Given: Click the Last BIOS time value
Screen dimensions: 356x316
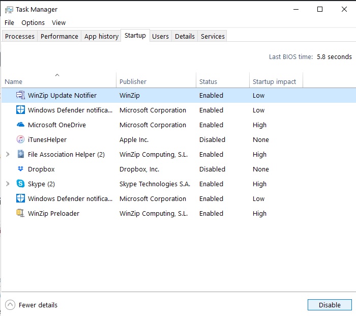Looking at the screenshot, I should pyautogui.click(x=334, y=57).
